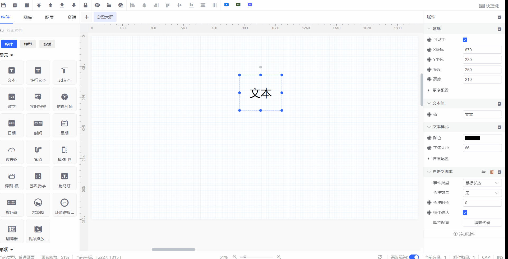Click the bring-to-top layer arrow icon
The height and width of the screenshot is (259, 508).
click(x=39, y=5)
